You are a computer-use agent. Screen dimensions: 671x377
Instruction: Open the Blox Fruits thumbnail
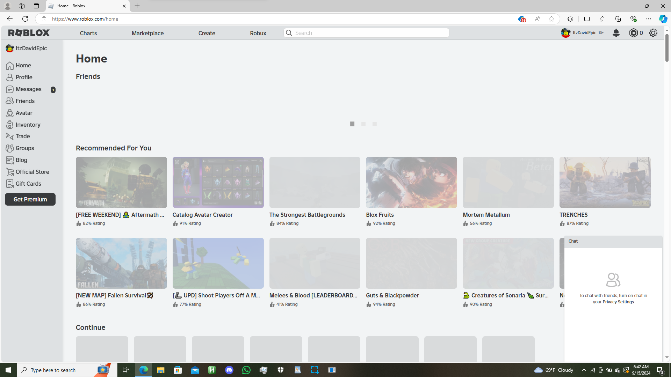click(x=411, y=182)
